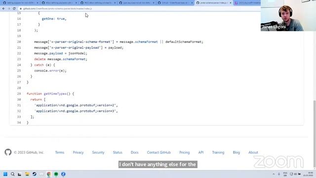
Task: Click line number 20 in the code
Action: 19,42
